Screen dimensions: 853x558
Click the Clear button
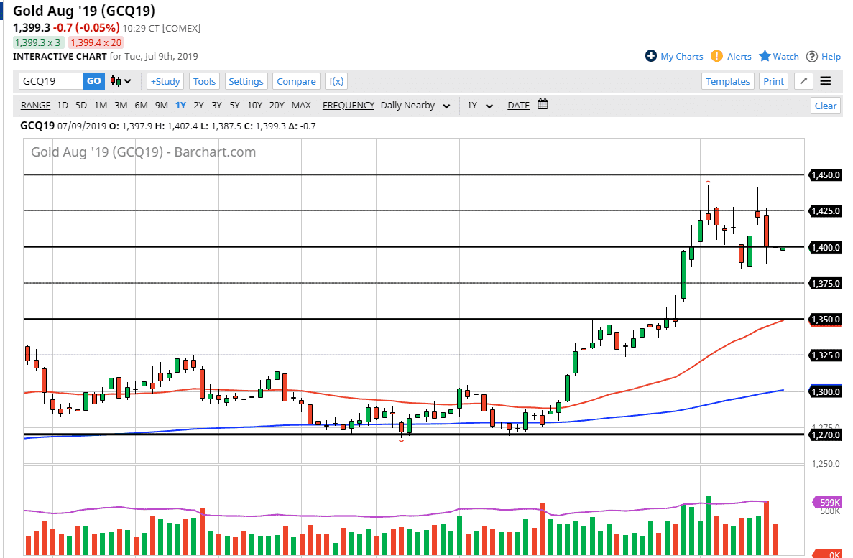point(825,106)
